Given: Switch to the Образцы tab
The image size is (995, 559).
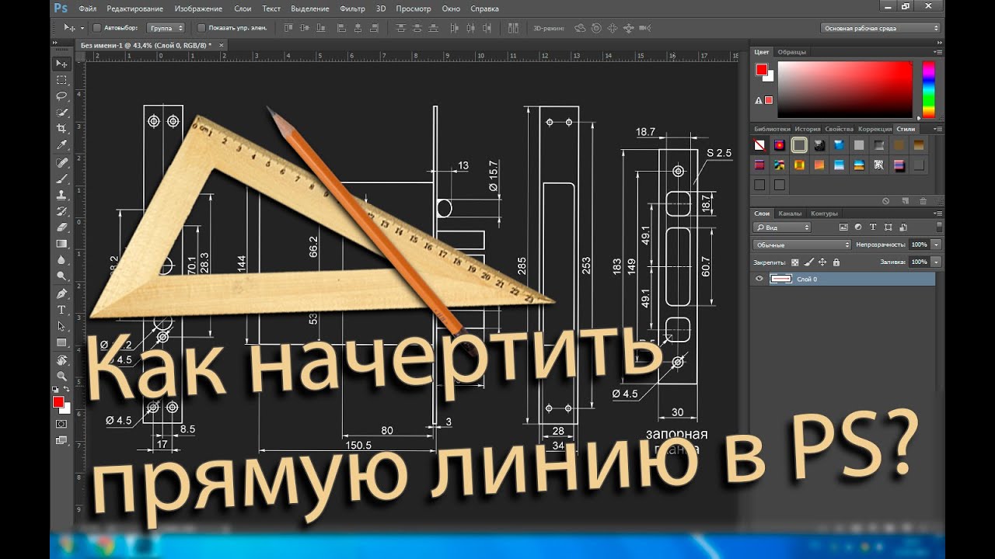Looking at the screenshot, I should (792, 52).
